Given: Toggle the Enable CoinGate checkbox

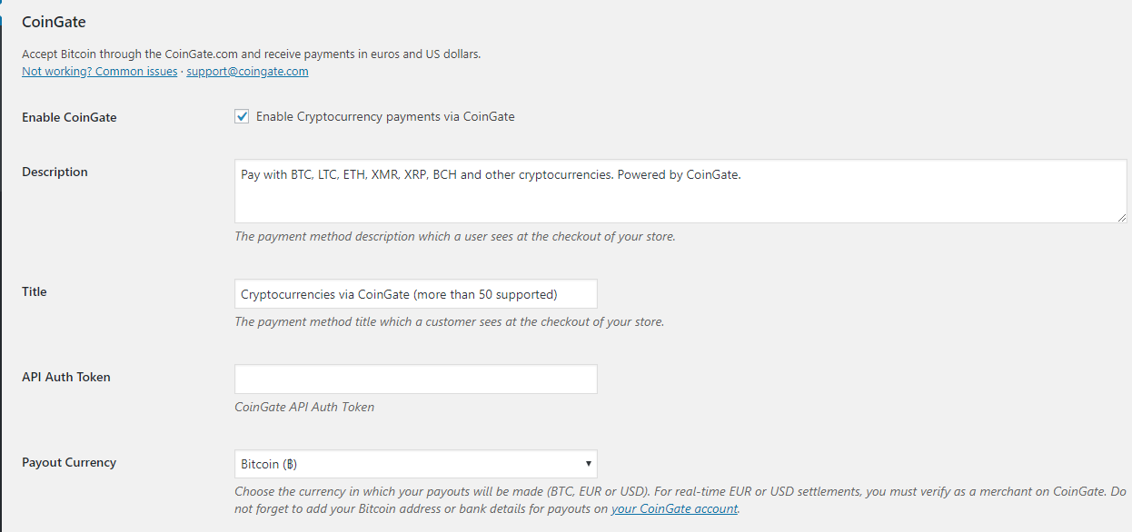Looking at the screenshot, I should tap(242, 116).
